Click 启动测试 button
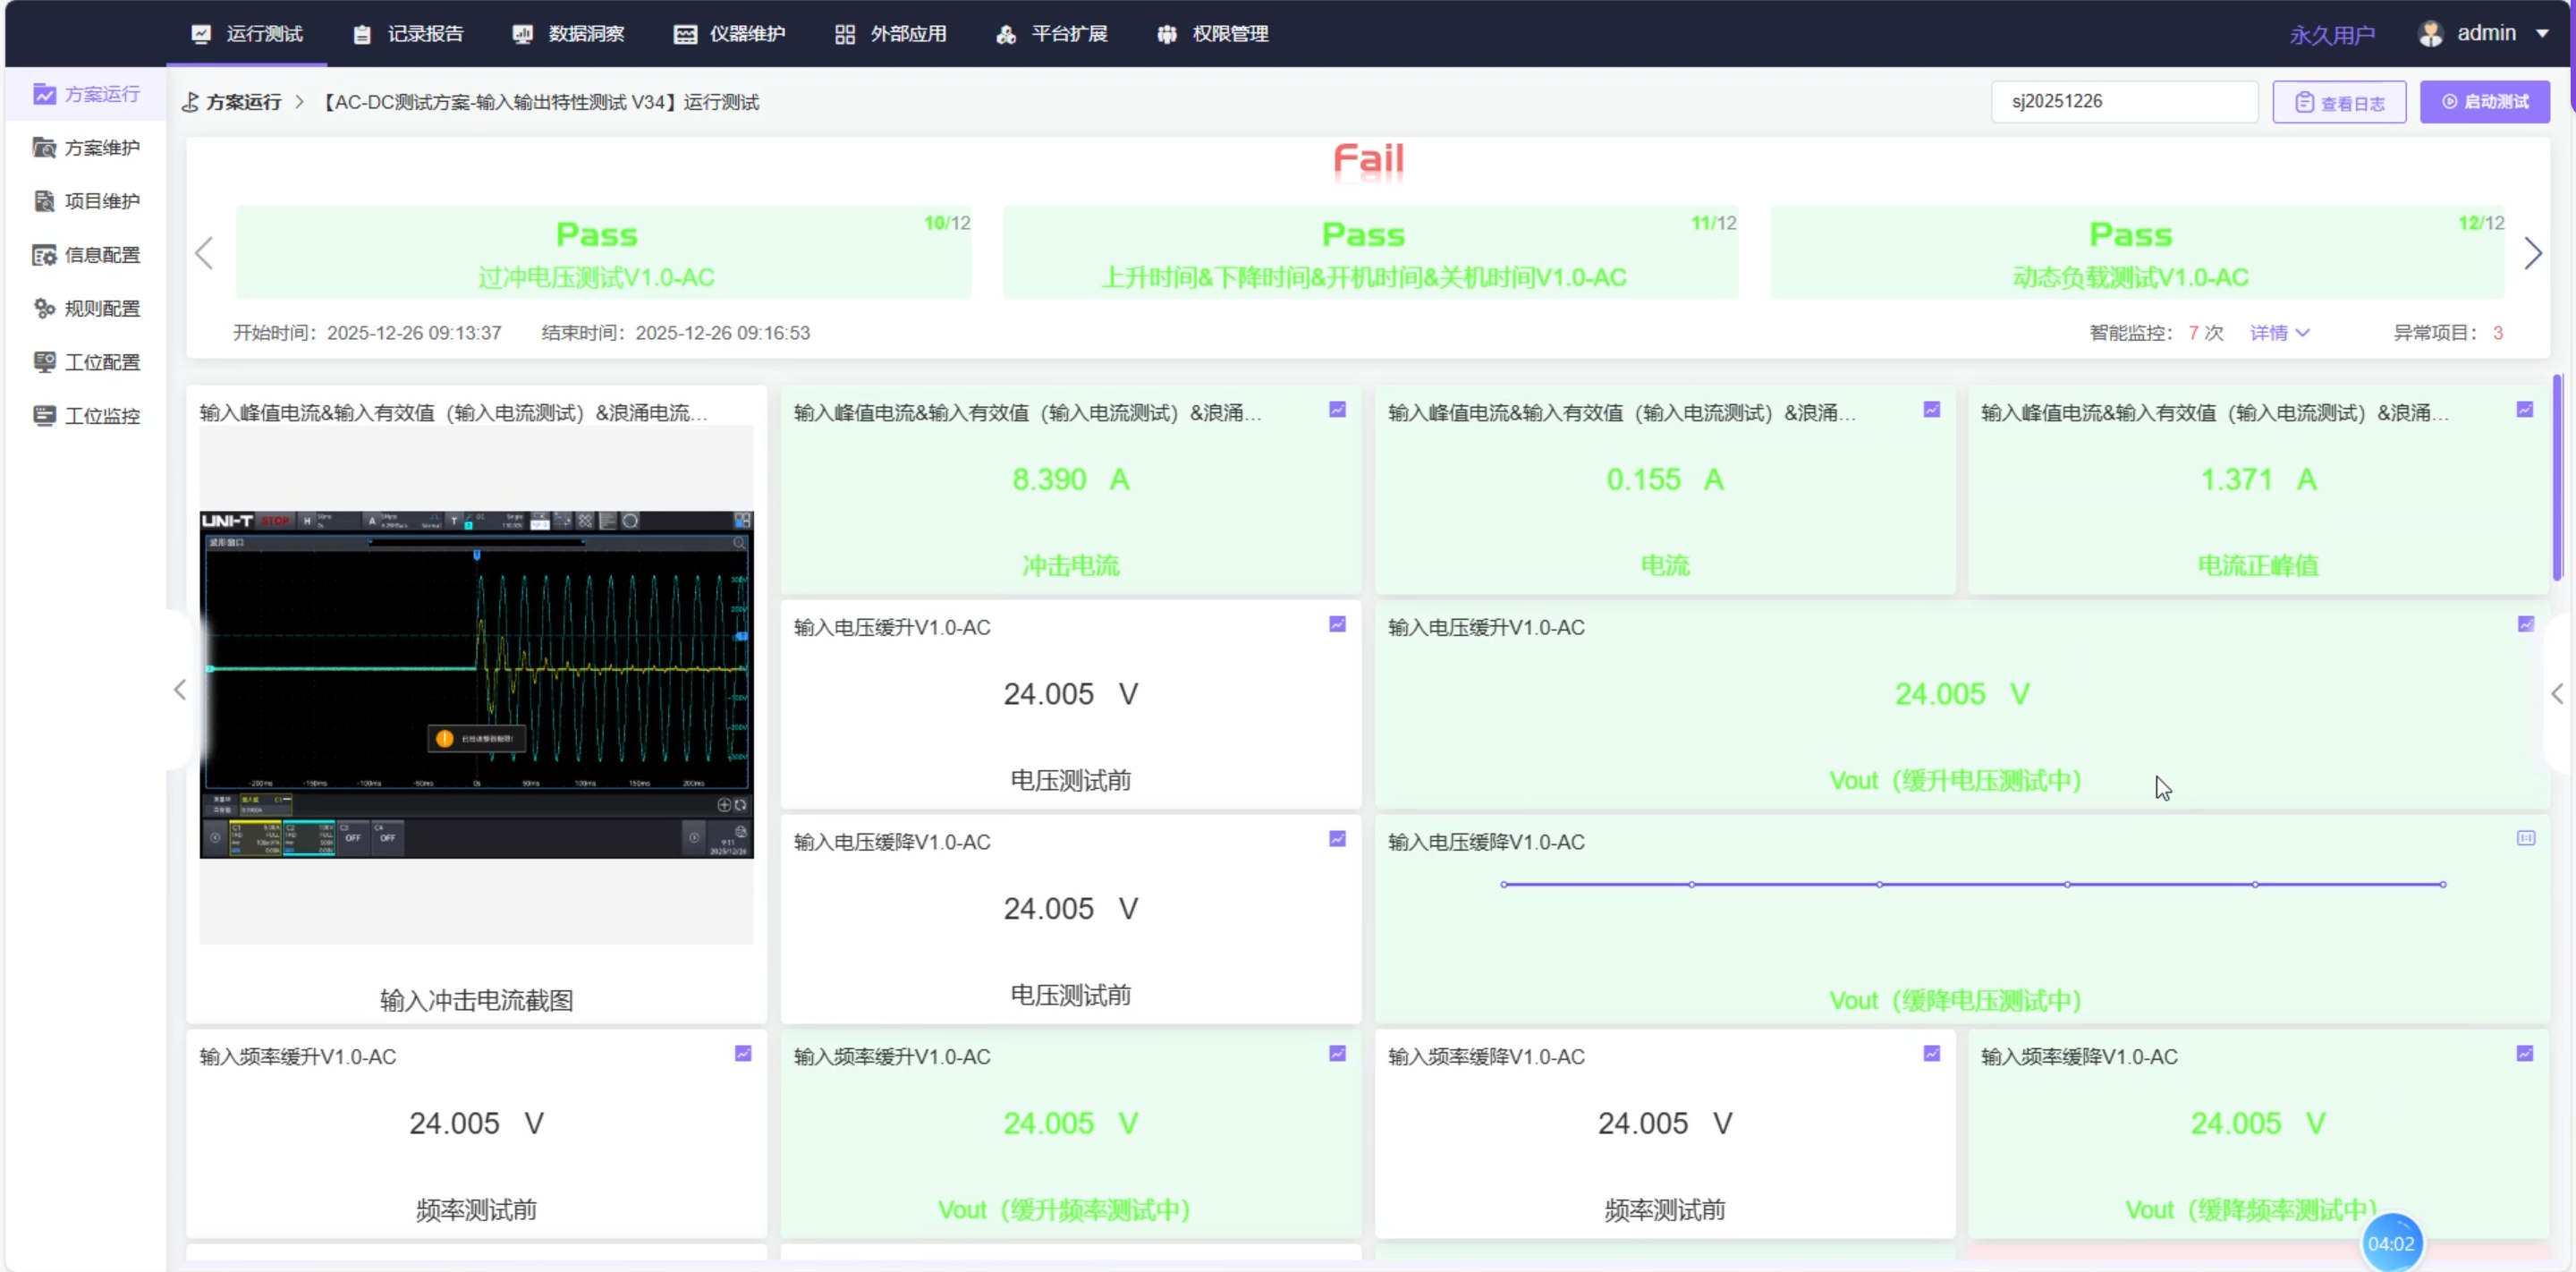 [x=2484, y=102]
